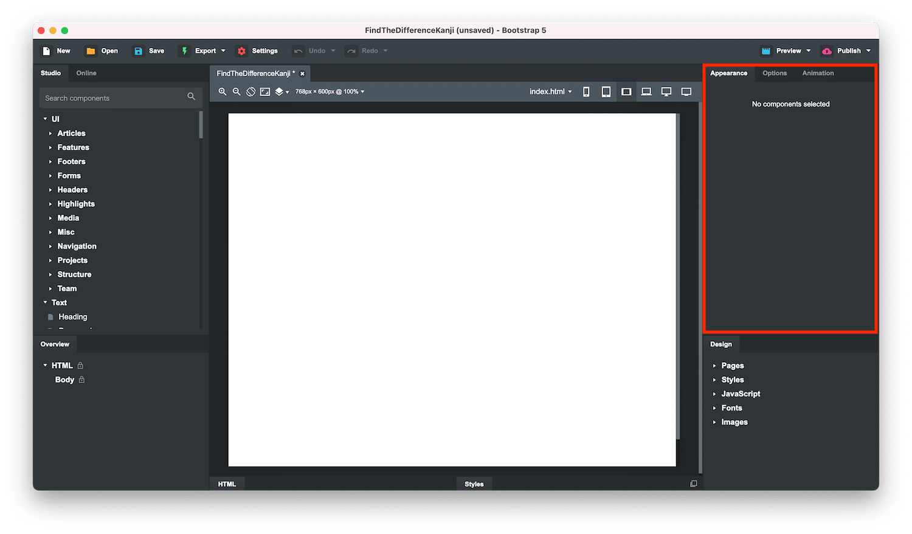
Task: Open the Animation tab
Action: pyautogui.click(x=818, y=73)
